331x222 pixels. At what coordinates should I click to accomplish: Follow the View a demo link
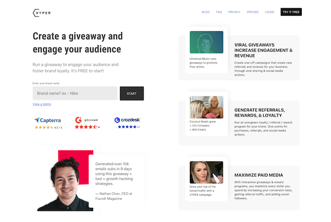click(42, 104)
